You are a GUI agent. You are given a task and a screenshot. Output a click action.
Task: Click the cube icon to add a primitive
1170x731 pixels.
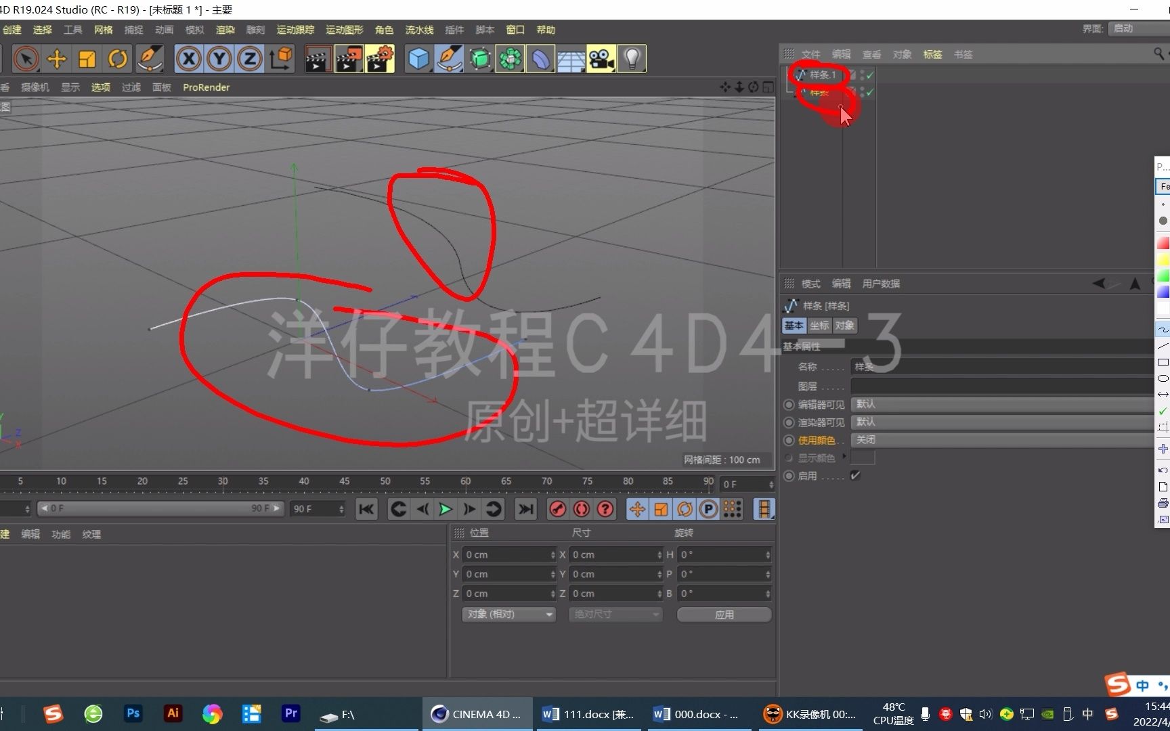tap(418, 59)
